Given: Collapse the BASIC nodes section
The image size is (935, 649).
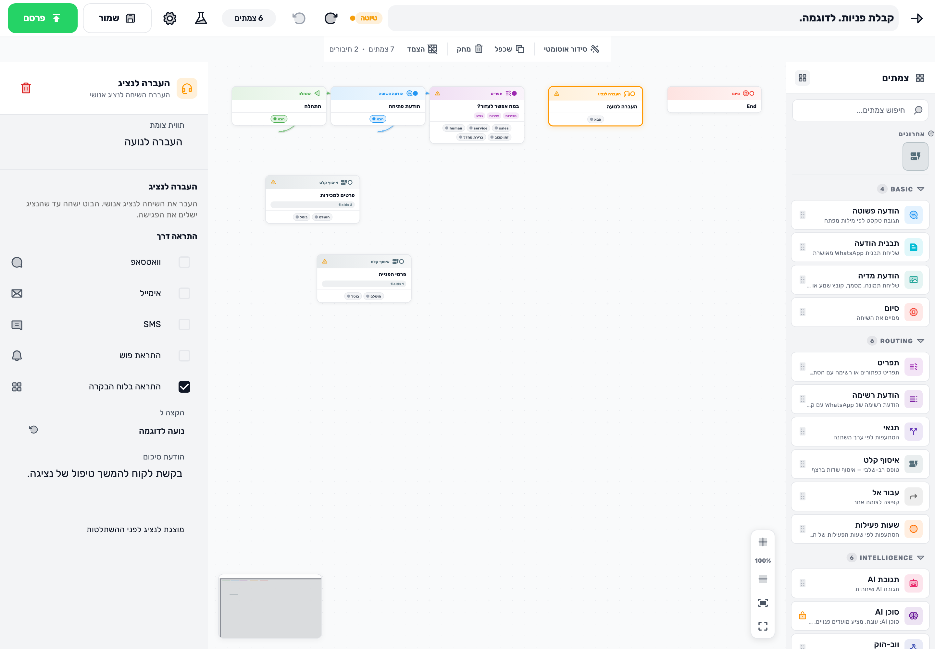Looking at the screenshot, I should [x=920, y=189].
